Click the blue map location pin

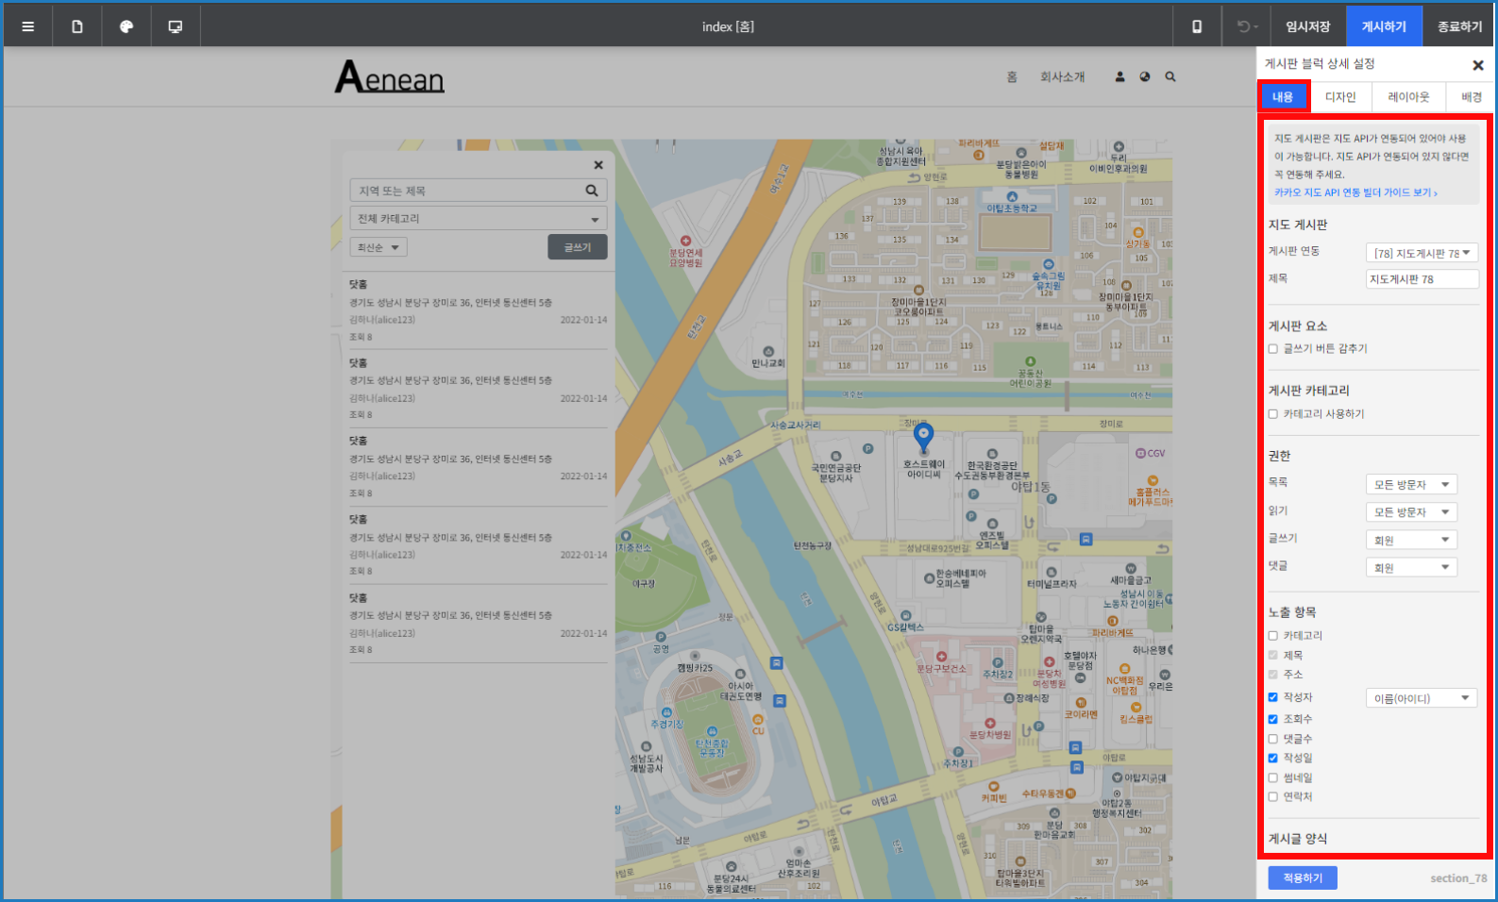[x=923, y=438]
